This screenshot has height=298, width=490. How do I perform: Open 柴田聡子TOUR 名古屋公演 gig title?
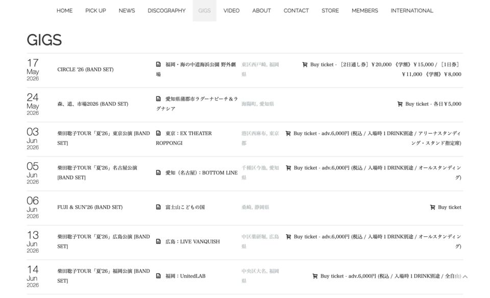(x=97, y=172)
